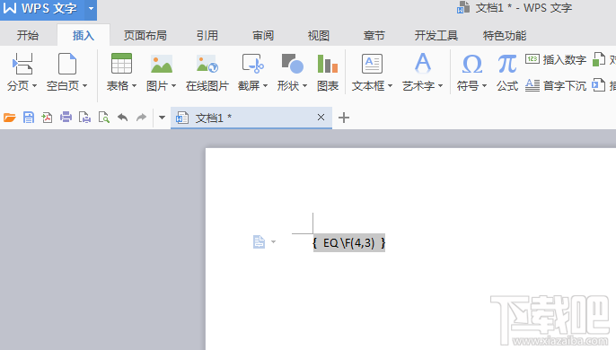
Task: Open the 审阅 tab
Action: (263, 36)
